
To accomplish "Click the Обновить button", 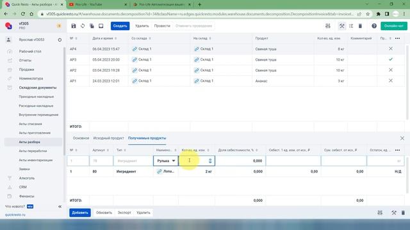I will tap(104, 213).
